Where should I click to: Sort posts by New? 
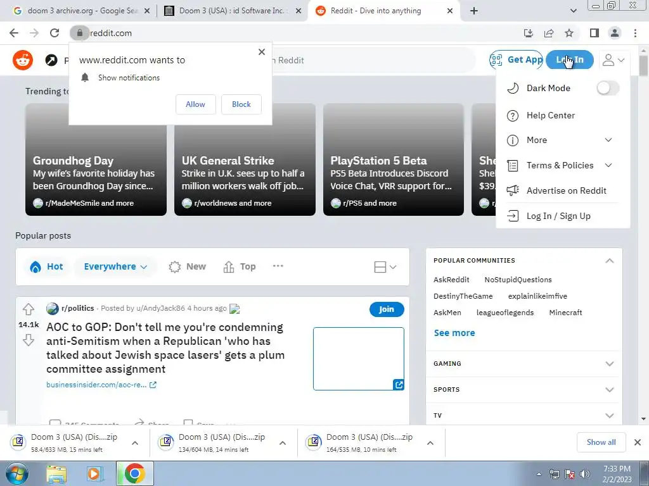[x=187, y=266]
